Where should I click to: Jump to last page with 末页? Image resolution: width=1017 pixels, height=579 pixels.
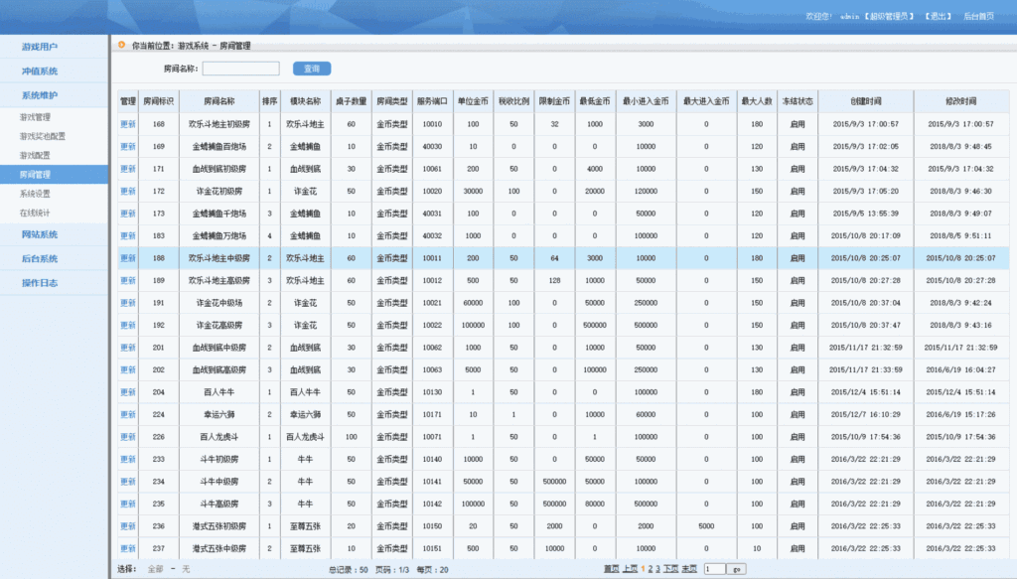[x=689, y=569]
